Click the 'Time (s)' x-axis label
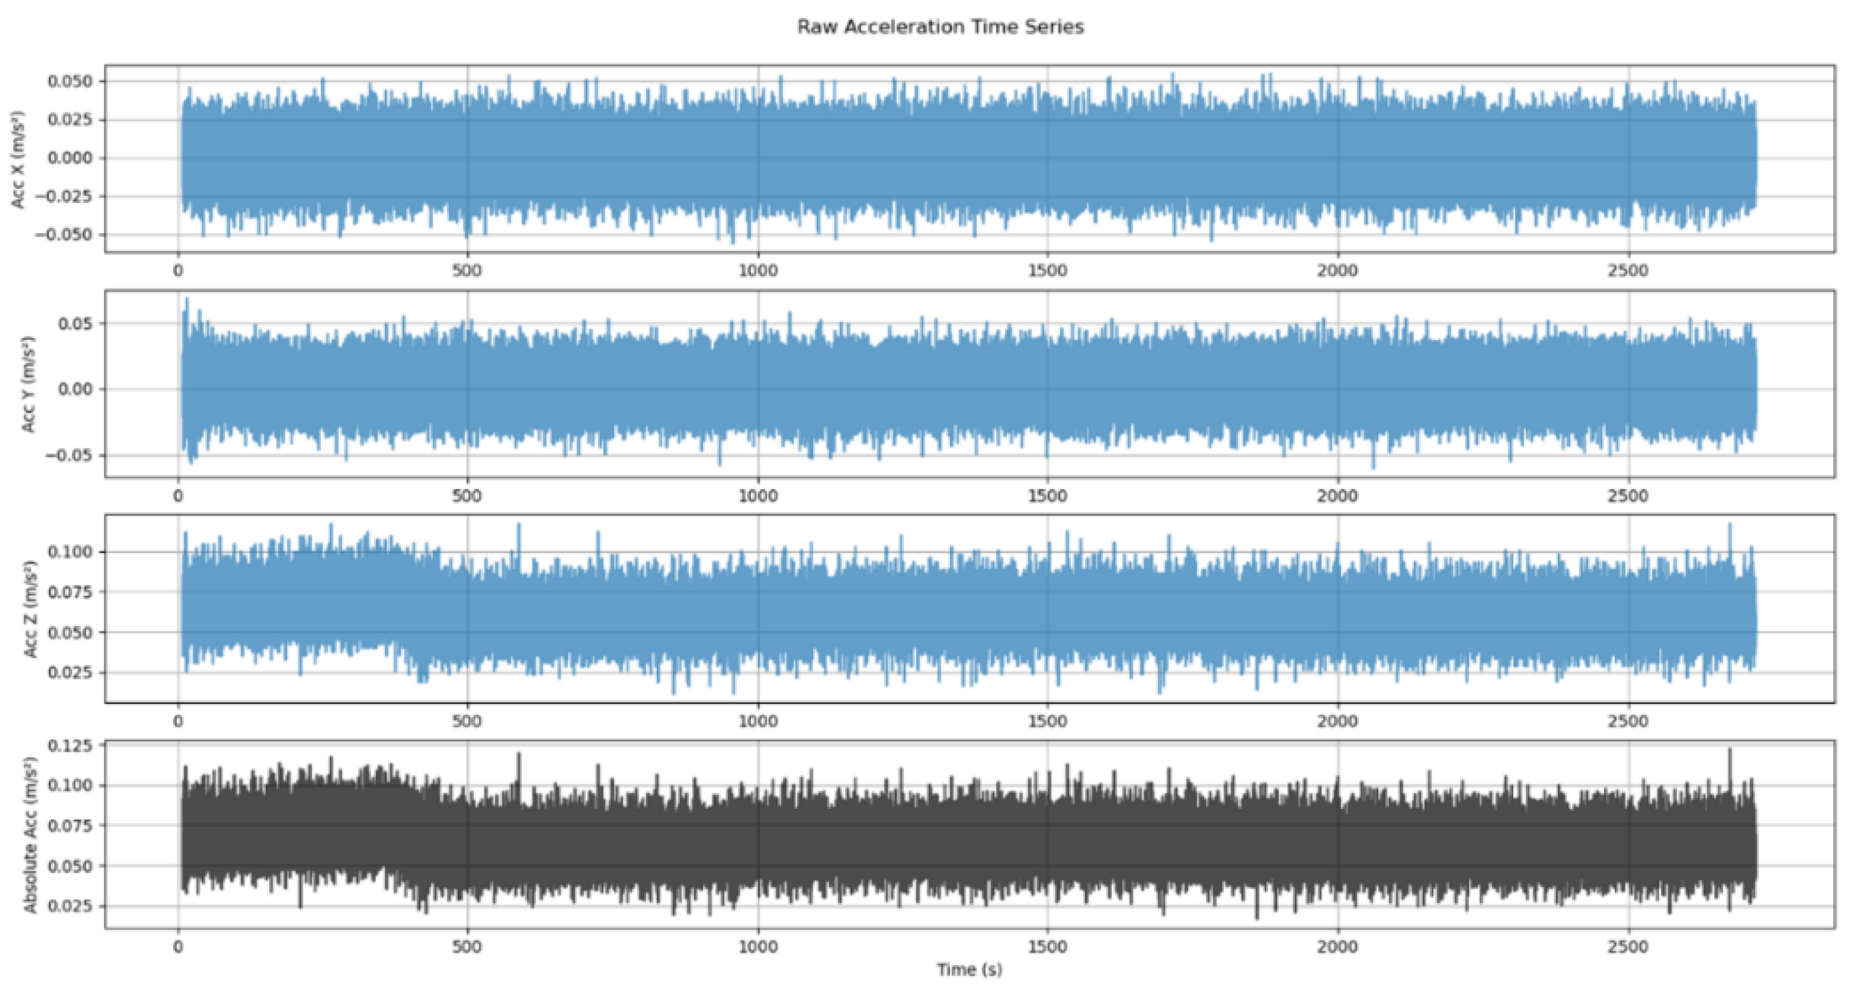Screen dimensions: 1850x996 click(x=969, y=969)
